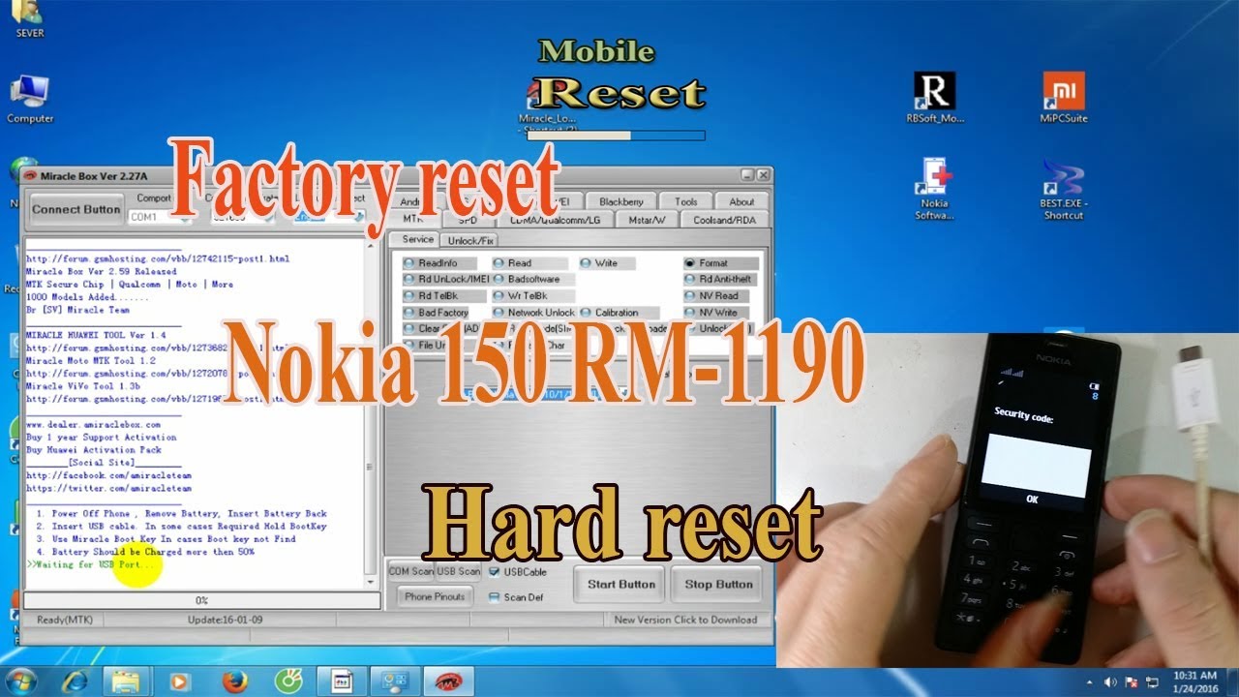Click the Update:16-01-09 status text

tap(225, 620)
